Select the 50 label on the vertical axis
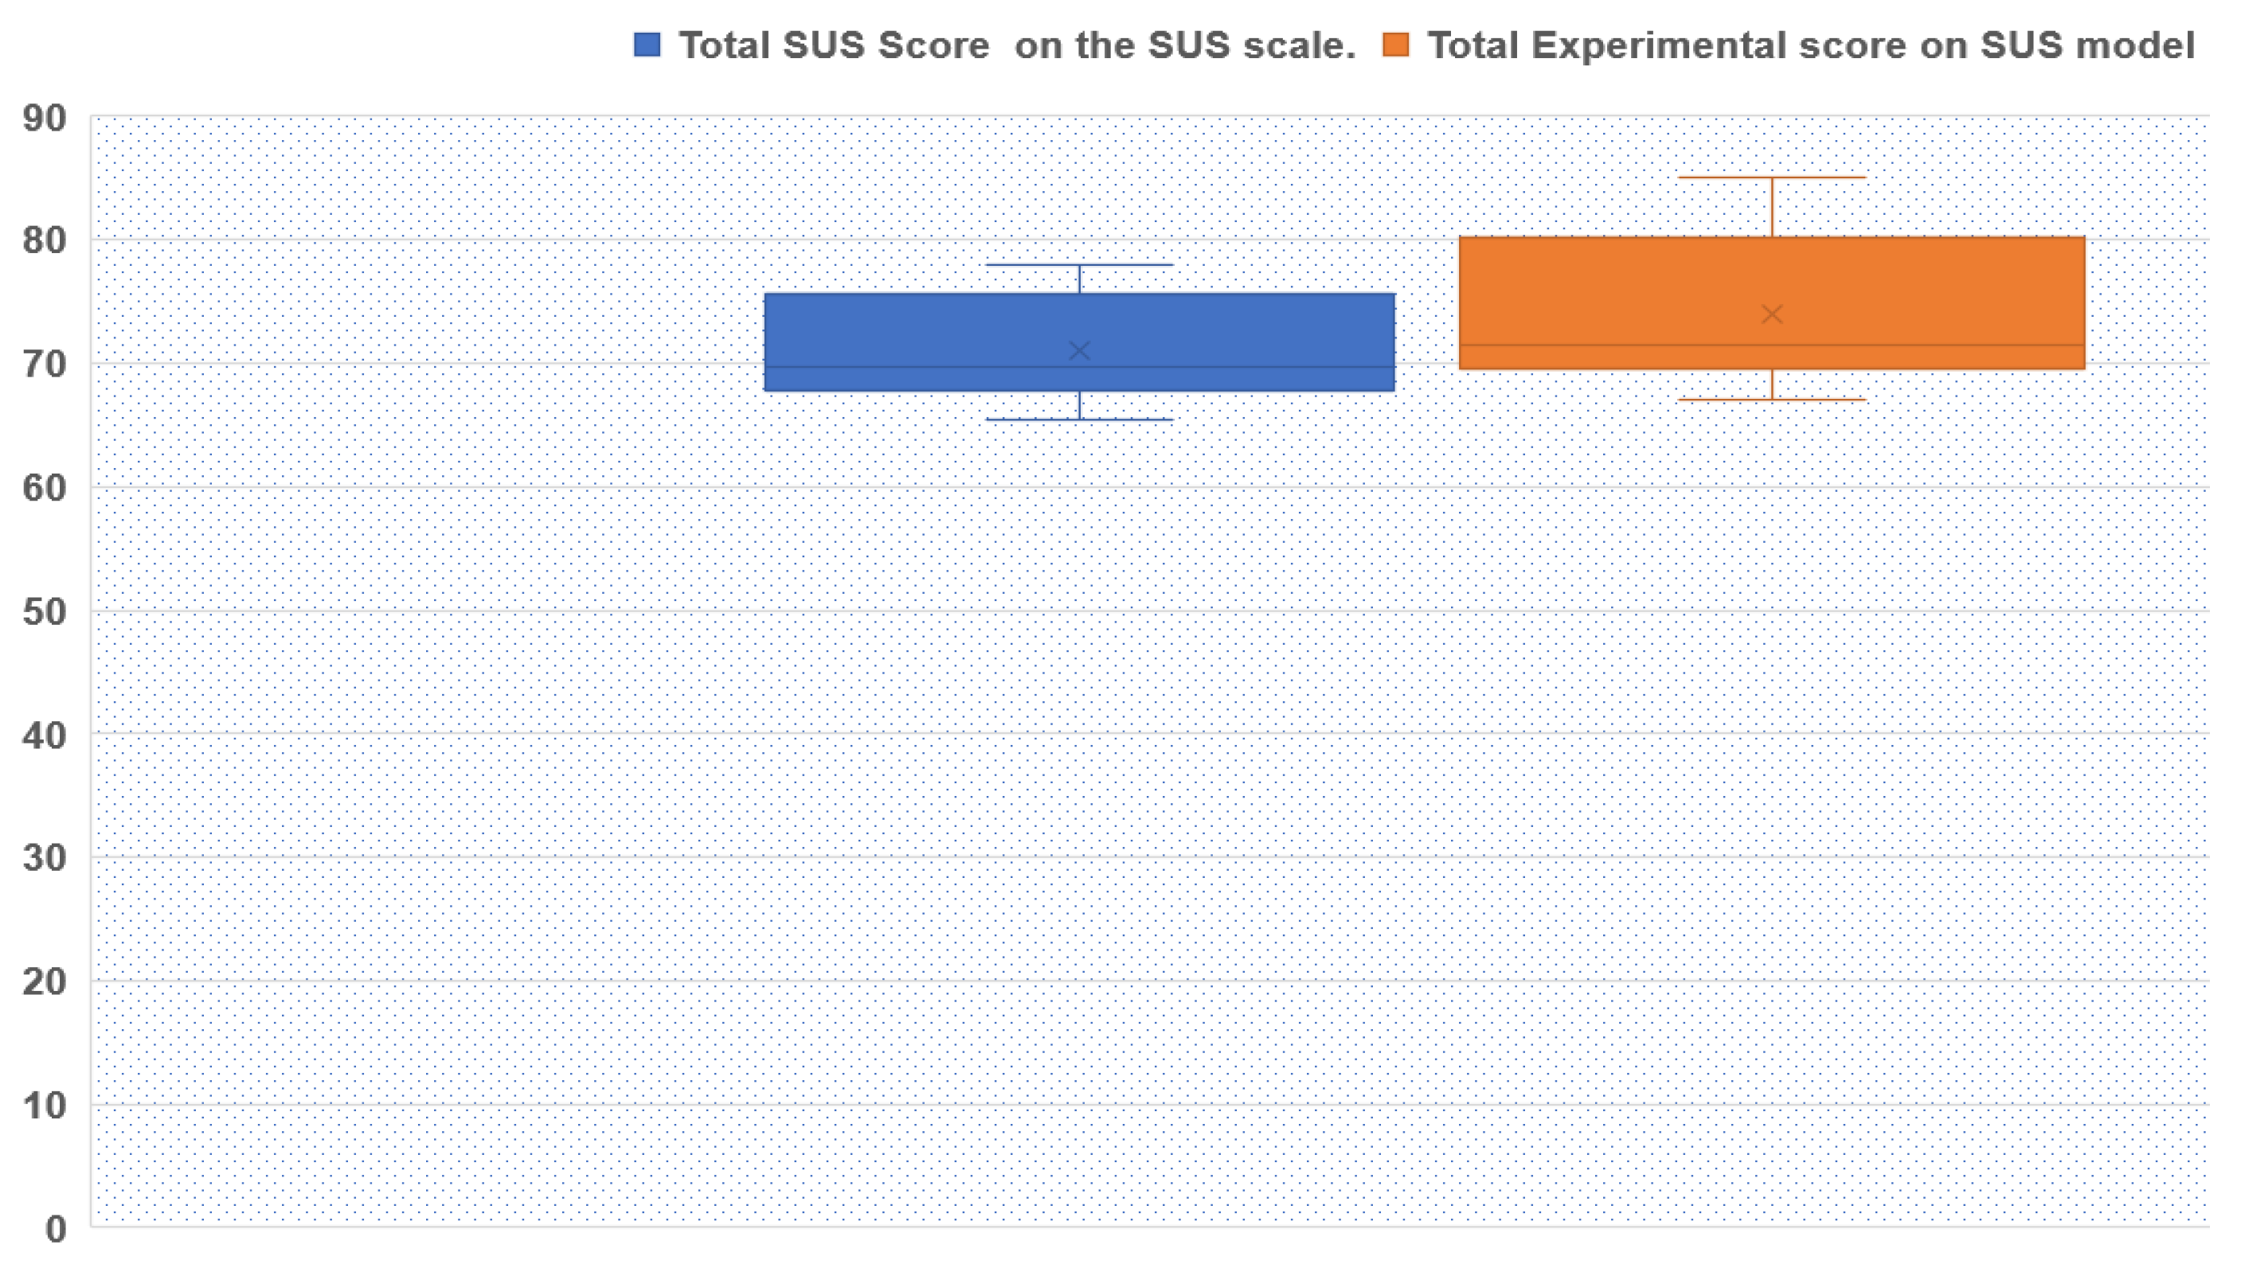 [45, 612]
